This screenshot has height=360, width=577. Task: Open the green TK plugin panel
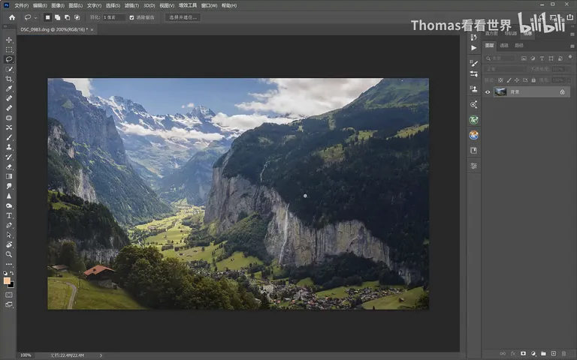(x=473, y=120)
